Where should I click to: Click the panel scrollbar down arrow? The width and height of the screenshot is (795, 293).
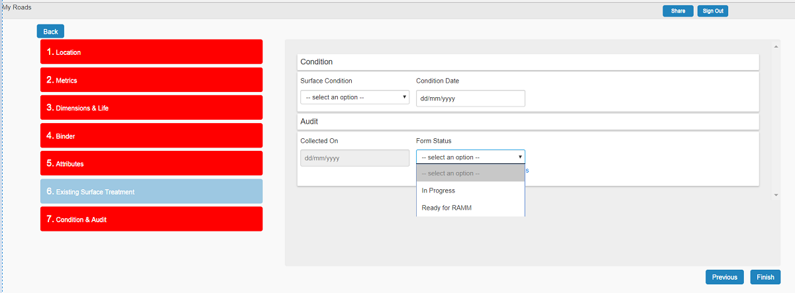click(x=776, y=195)
